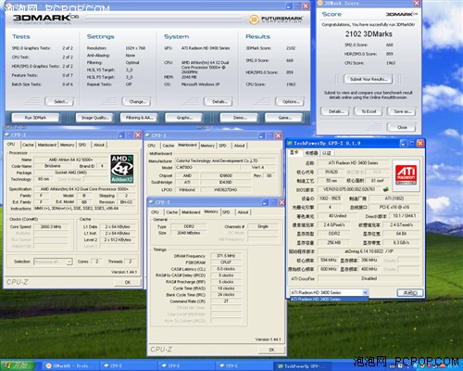Open Image Quality... in 3DMark06
This screenshot has height=371, width=463.
click(x=94, y=118)
